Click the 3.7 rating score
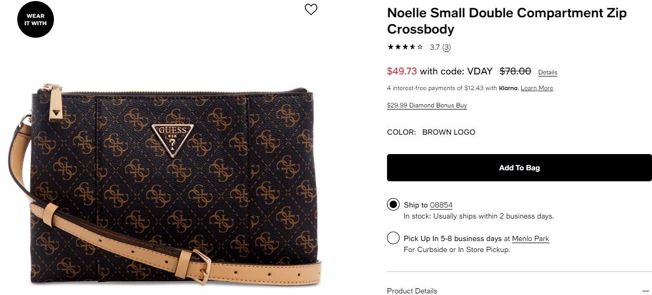 [x=435, y=47]
